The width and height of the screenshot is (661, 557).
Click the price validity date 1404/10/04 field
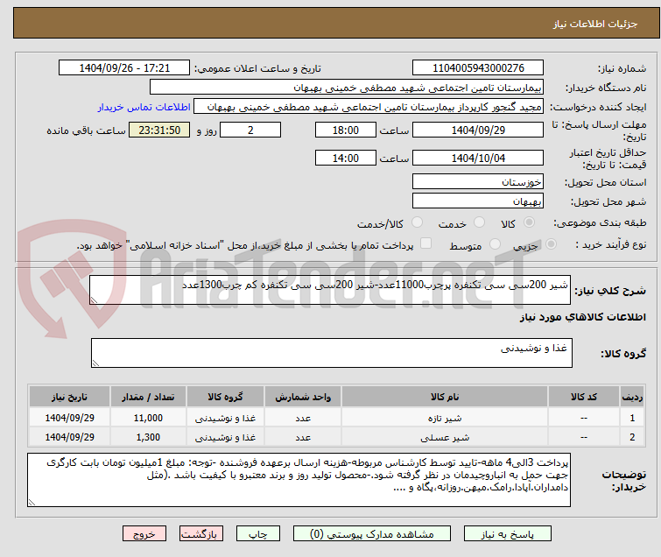[x=478, y=158]
